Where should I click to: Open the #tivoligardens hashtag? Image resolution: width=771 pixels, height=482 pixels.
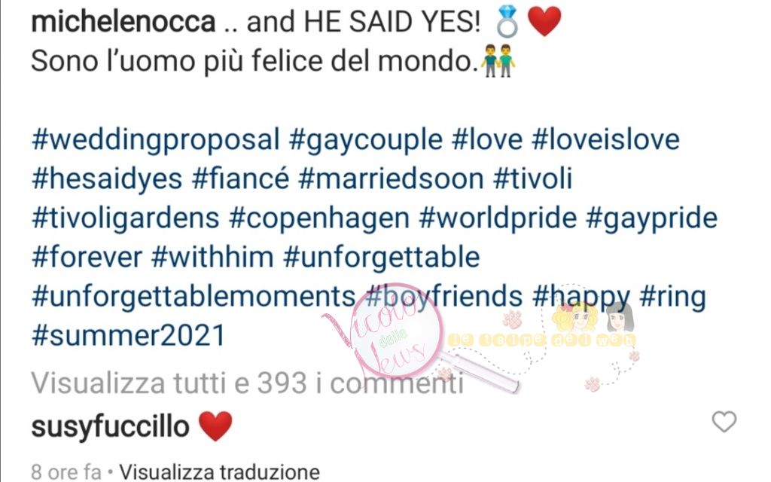click(x=126, y=219)
